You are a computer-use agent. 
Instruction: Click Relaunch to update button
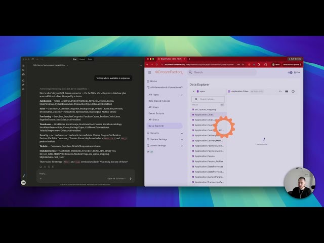click(291, 64)
